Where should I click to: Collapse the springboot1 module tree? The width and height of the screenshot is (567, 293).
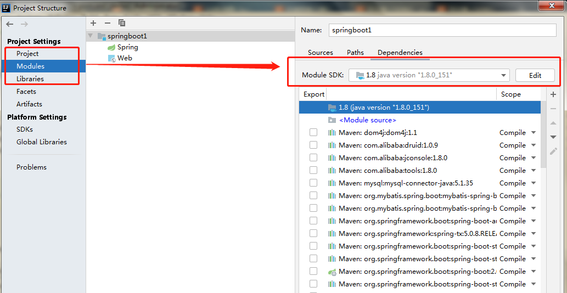[91, 36]
